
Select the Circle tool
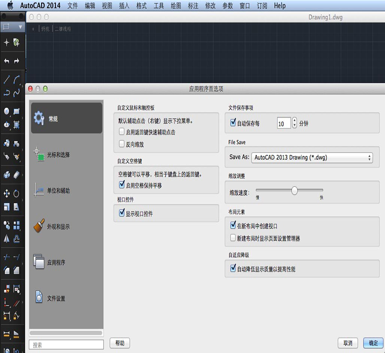click(7, 111)
